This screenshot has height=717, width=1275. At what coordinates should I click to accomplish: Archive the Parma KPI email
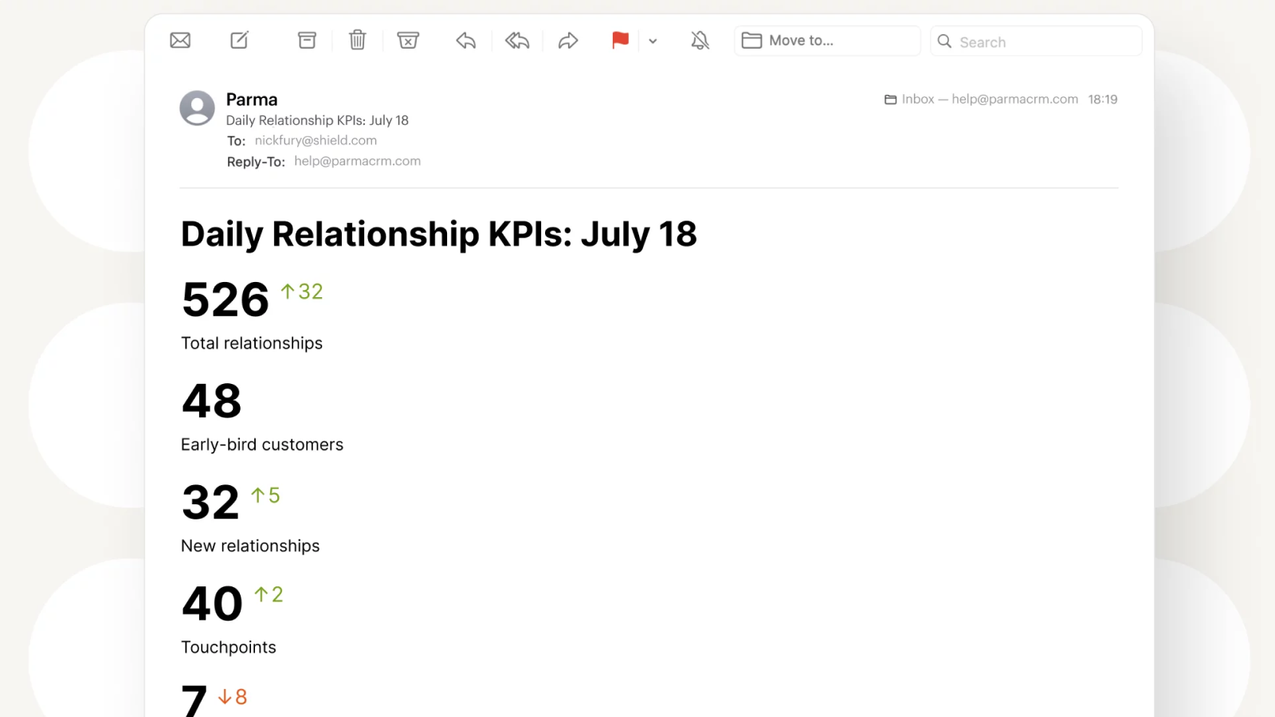307,40
